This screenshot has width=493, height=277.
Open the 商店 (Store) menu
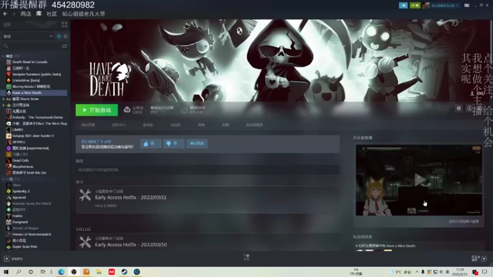pos(26,14)
